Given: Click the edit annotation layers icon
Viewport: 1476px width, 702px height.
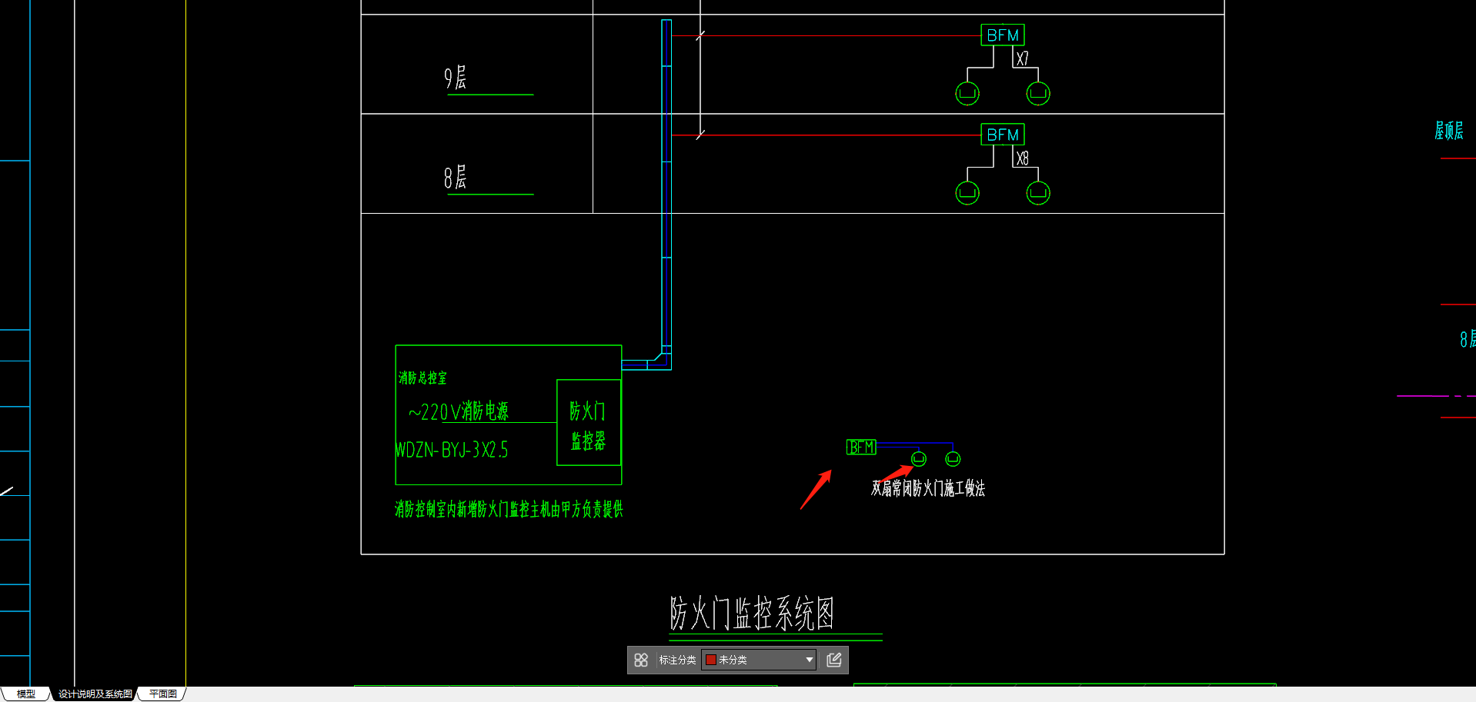Looking at the screenshot, I should pyautogui.click(x=833, y=660).
